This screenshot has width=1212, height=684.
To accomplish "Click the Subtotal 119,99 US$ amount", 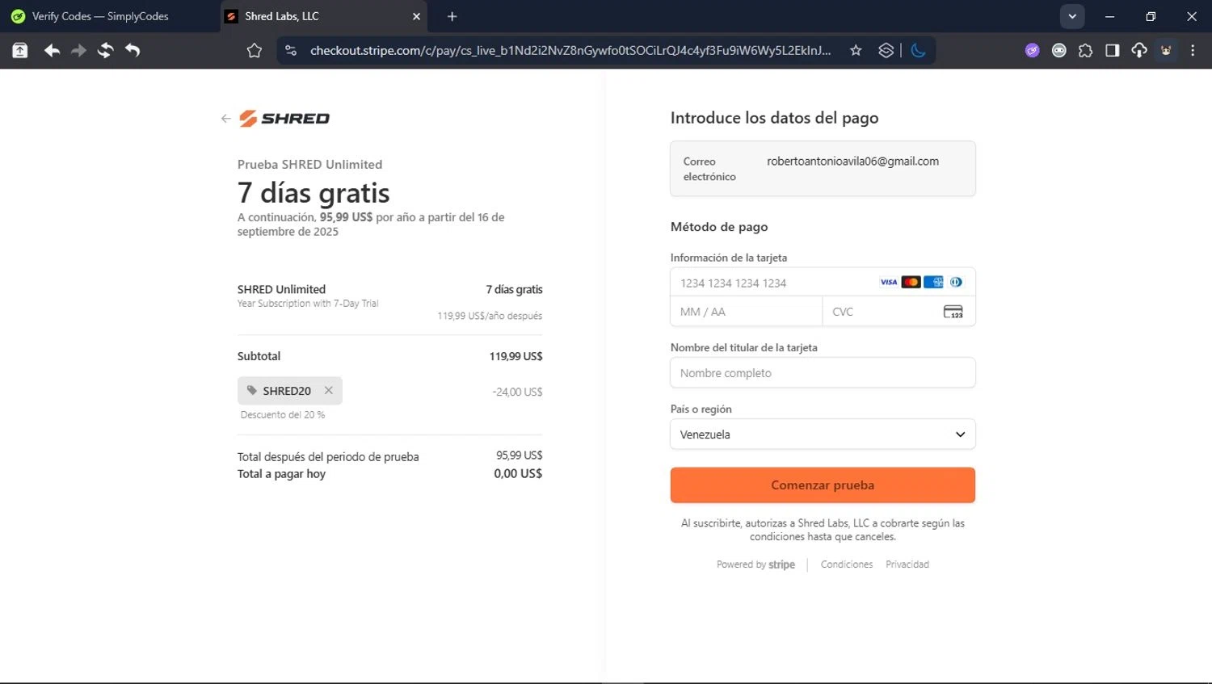I will (516, 356).
